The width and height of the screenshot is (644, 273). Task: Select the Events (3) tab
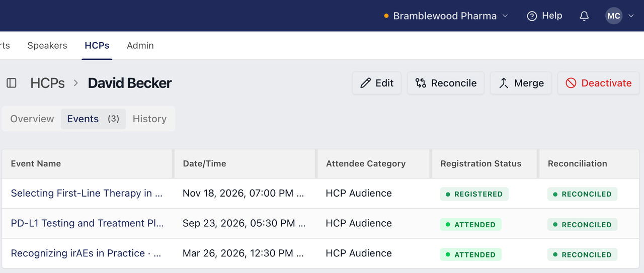click(93, 119)
